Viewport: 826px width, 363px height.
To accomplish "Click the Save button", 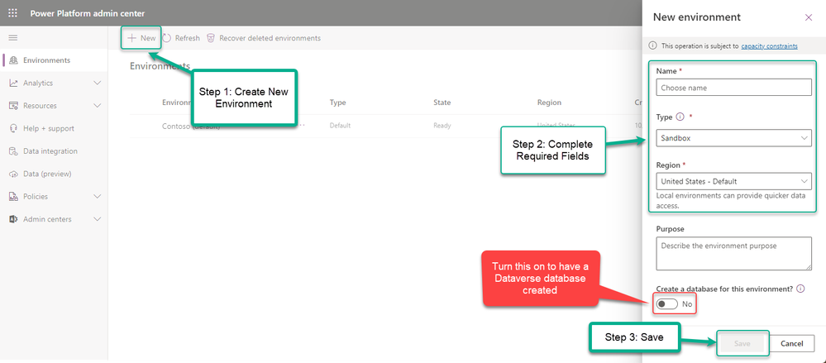I will pos(742,343).
